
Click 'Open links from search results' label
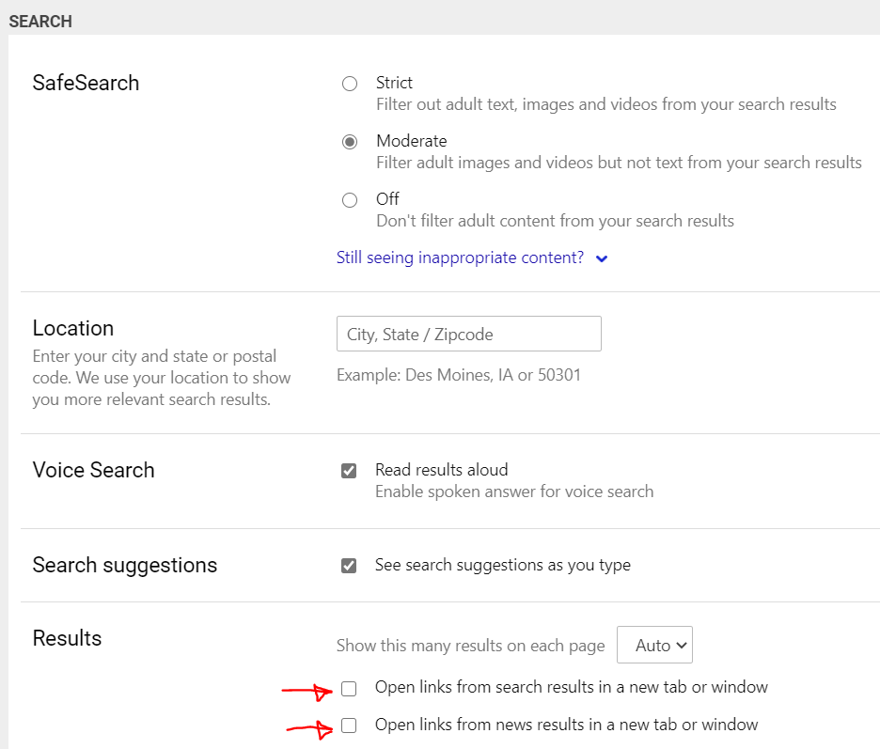tap(572, 687)
